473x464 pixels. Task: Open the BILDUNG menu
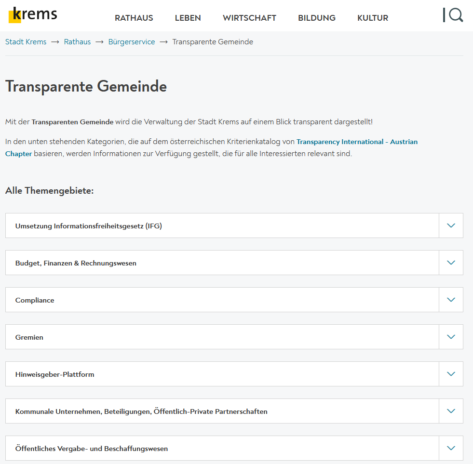317,18
